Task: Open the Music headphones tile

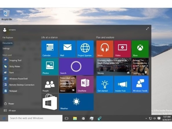Action: tap(105, 49)
